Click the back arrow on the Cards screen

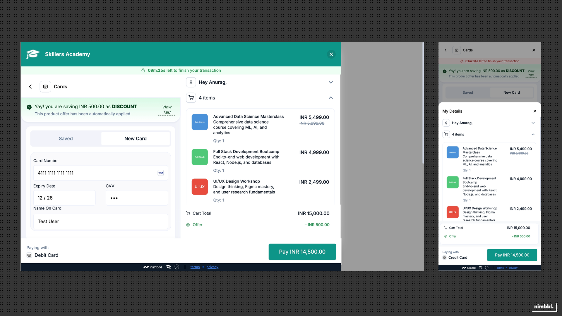(30, 87)
